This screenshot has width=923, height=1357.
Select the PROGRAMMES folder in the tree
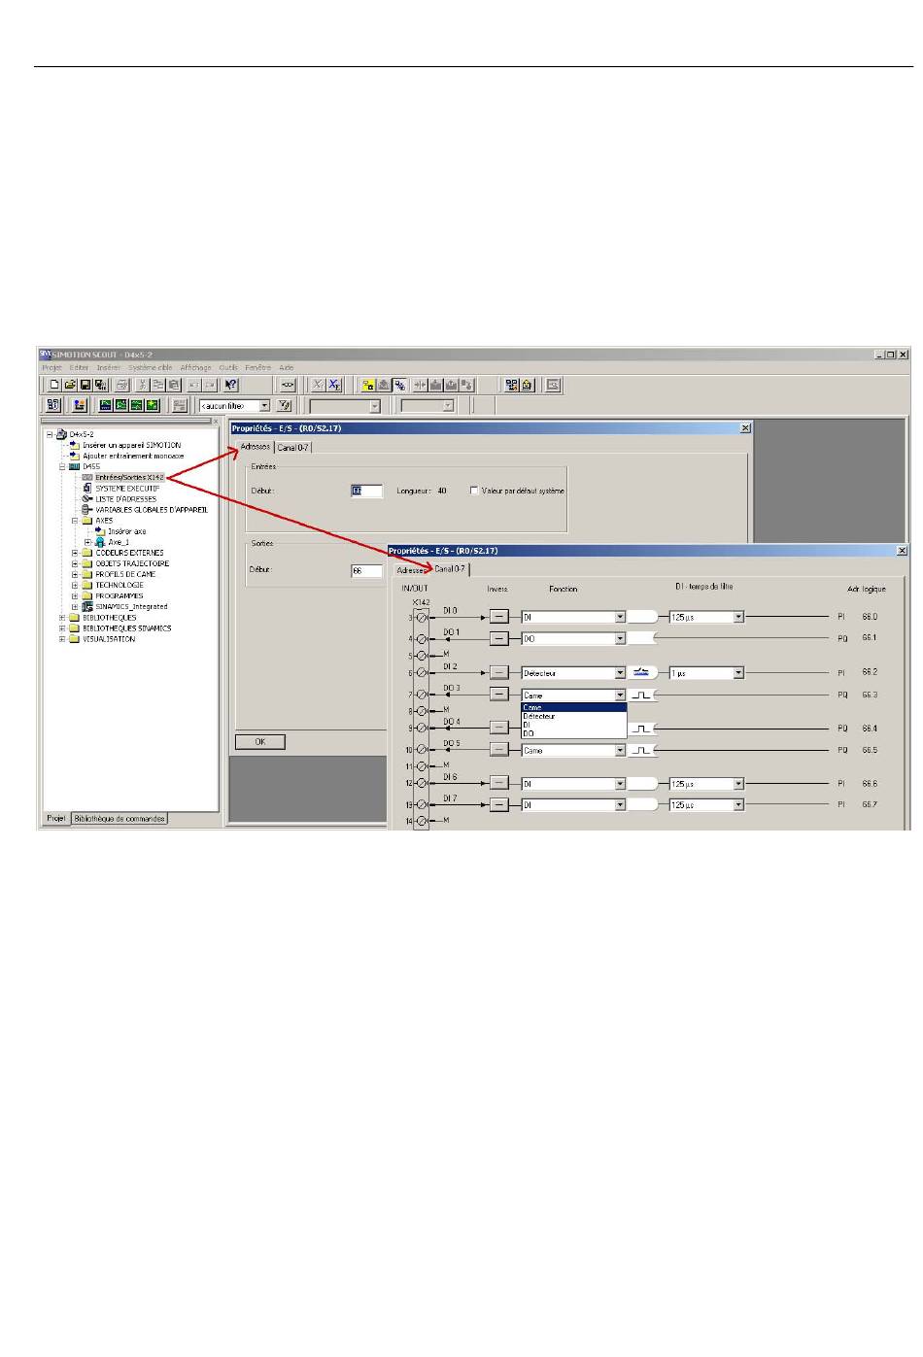[x=119, y=595]
